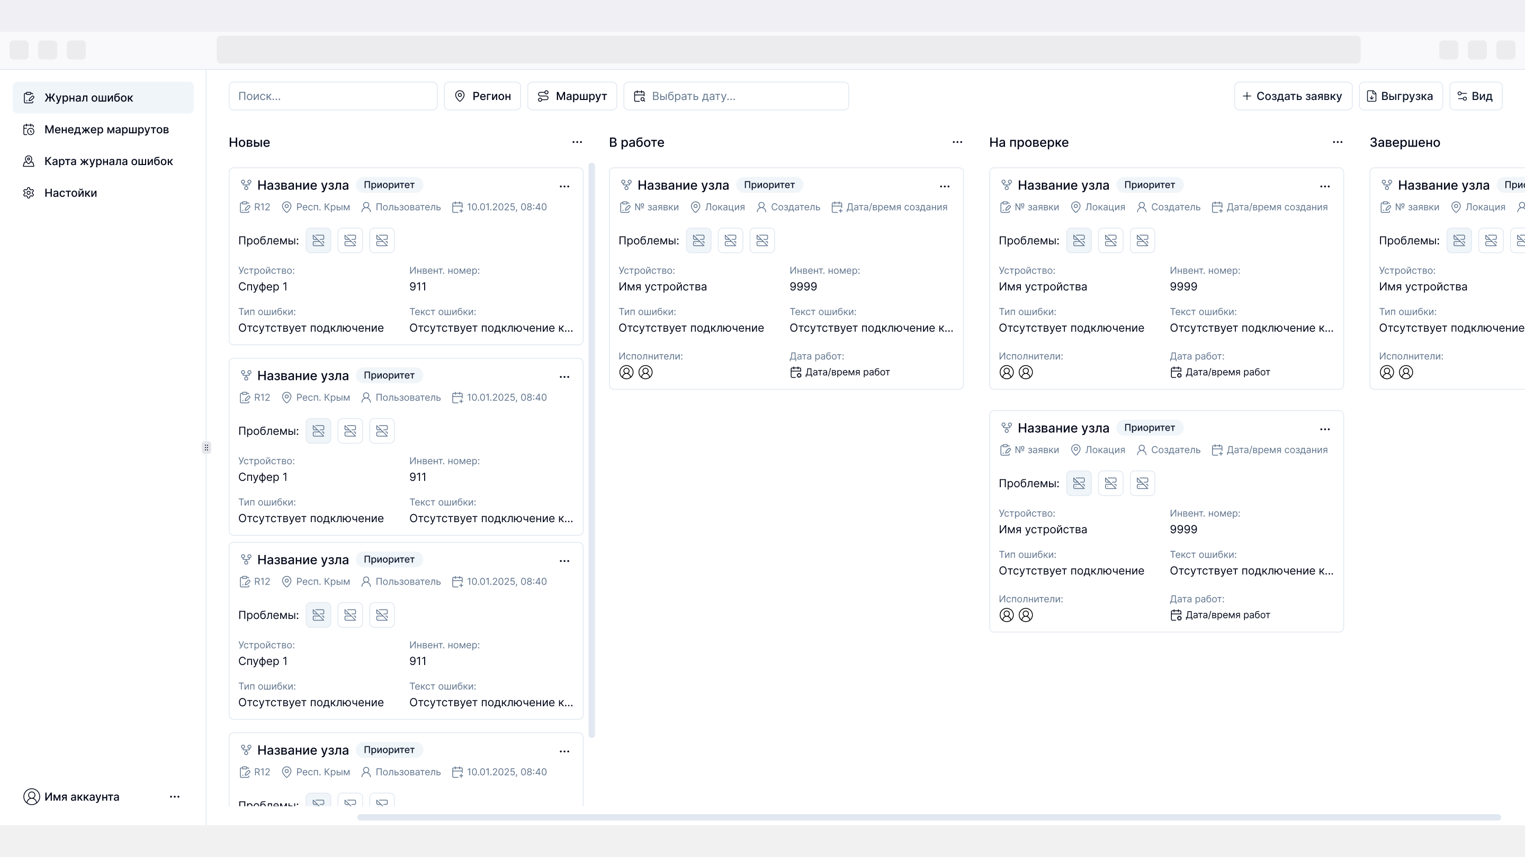Click the horizontal scrollbar at bottom of board
Image resolution: width=1525 pixels, height=857 pixels.
pyautogui.click(x=928, y=817)
